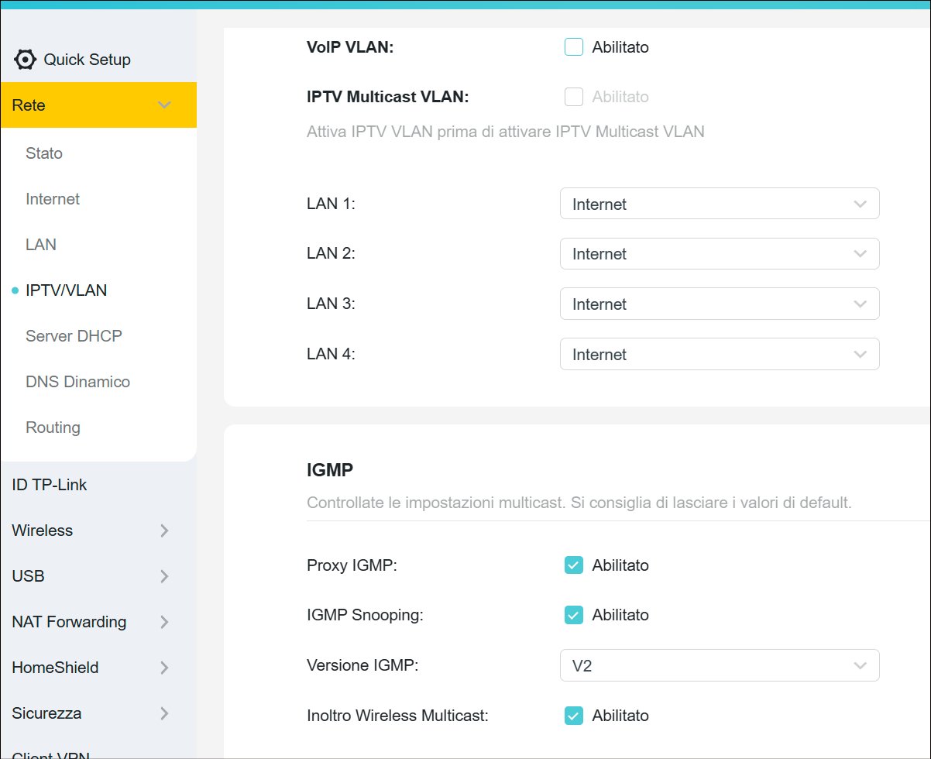Click the IGMP section heading
The width and height of the screenshot is (931, 759).
[x=330, y=469]
